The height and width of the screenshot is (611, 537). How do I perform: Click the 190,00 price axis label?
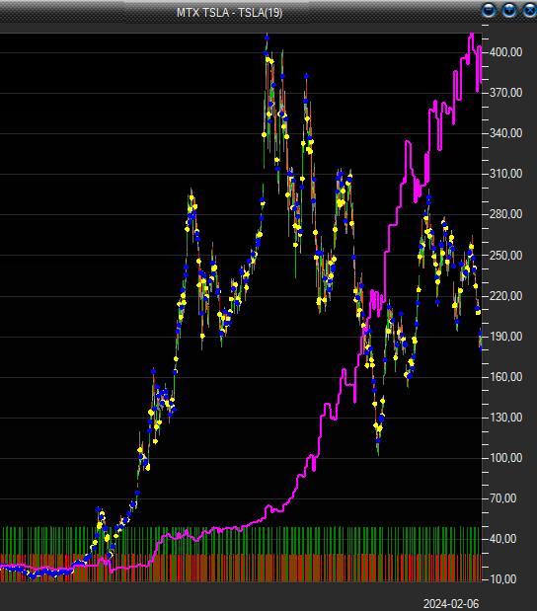(x=505, y=337)
